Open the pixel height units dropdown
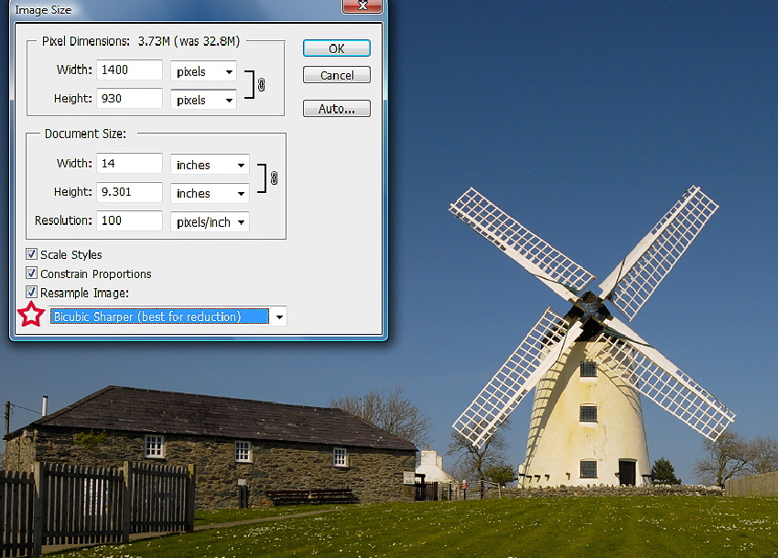 [x=203, y=99]
